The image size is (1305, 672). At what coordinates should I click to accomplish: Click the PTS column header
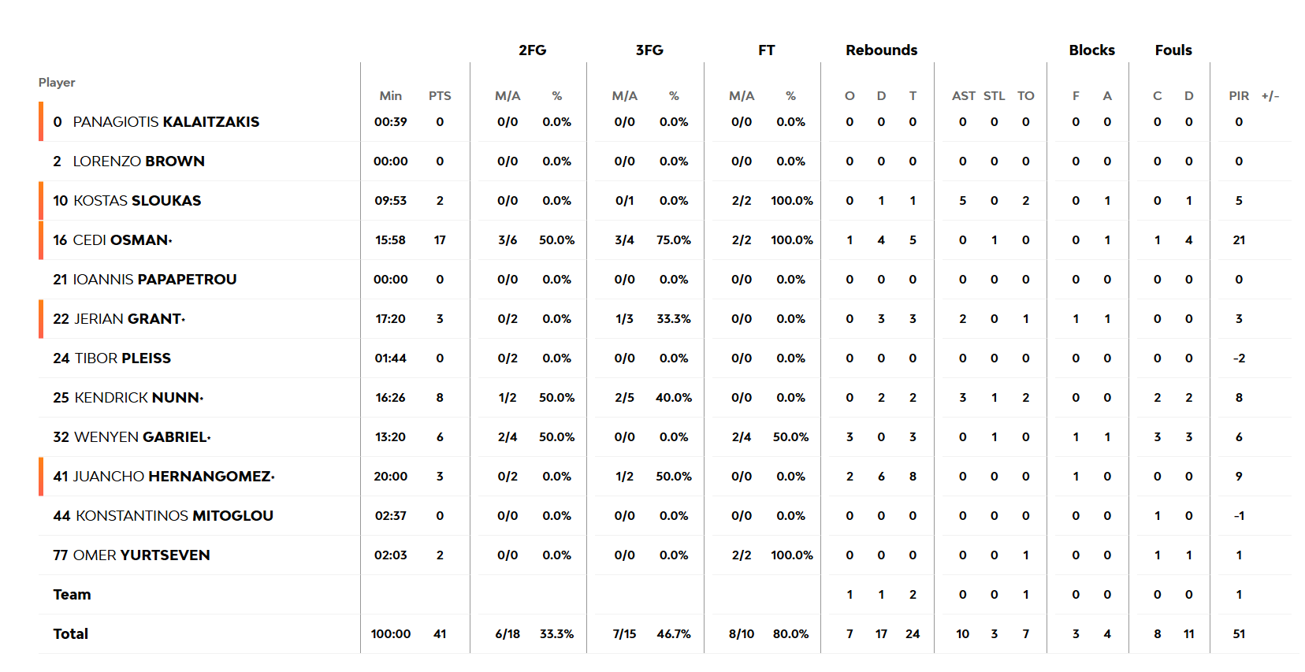[x=440, y=96]
